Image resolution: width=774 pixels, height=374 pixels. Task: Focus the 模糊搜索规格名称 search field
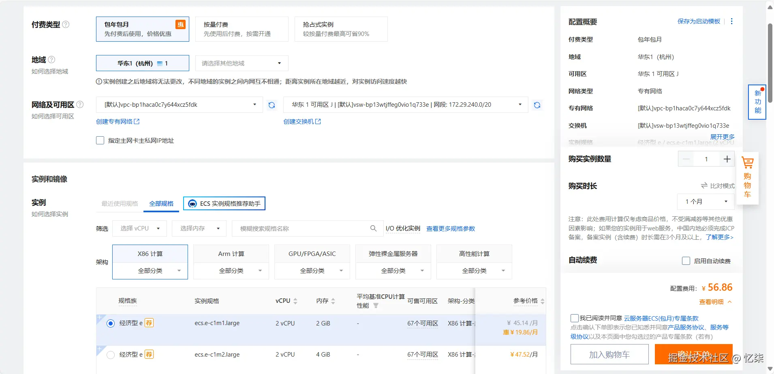pos(307,228)
